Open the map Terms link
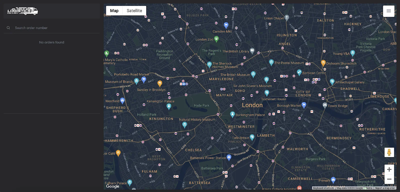The image size is (400, 192). 369,188
